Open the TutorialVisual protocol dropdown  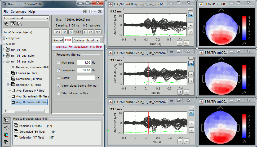coord(26,18)
